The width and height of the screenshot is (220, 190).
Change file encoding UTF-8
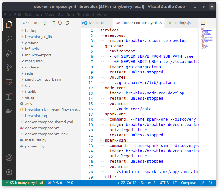[x=164, y=183]
